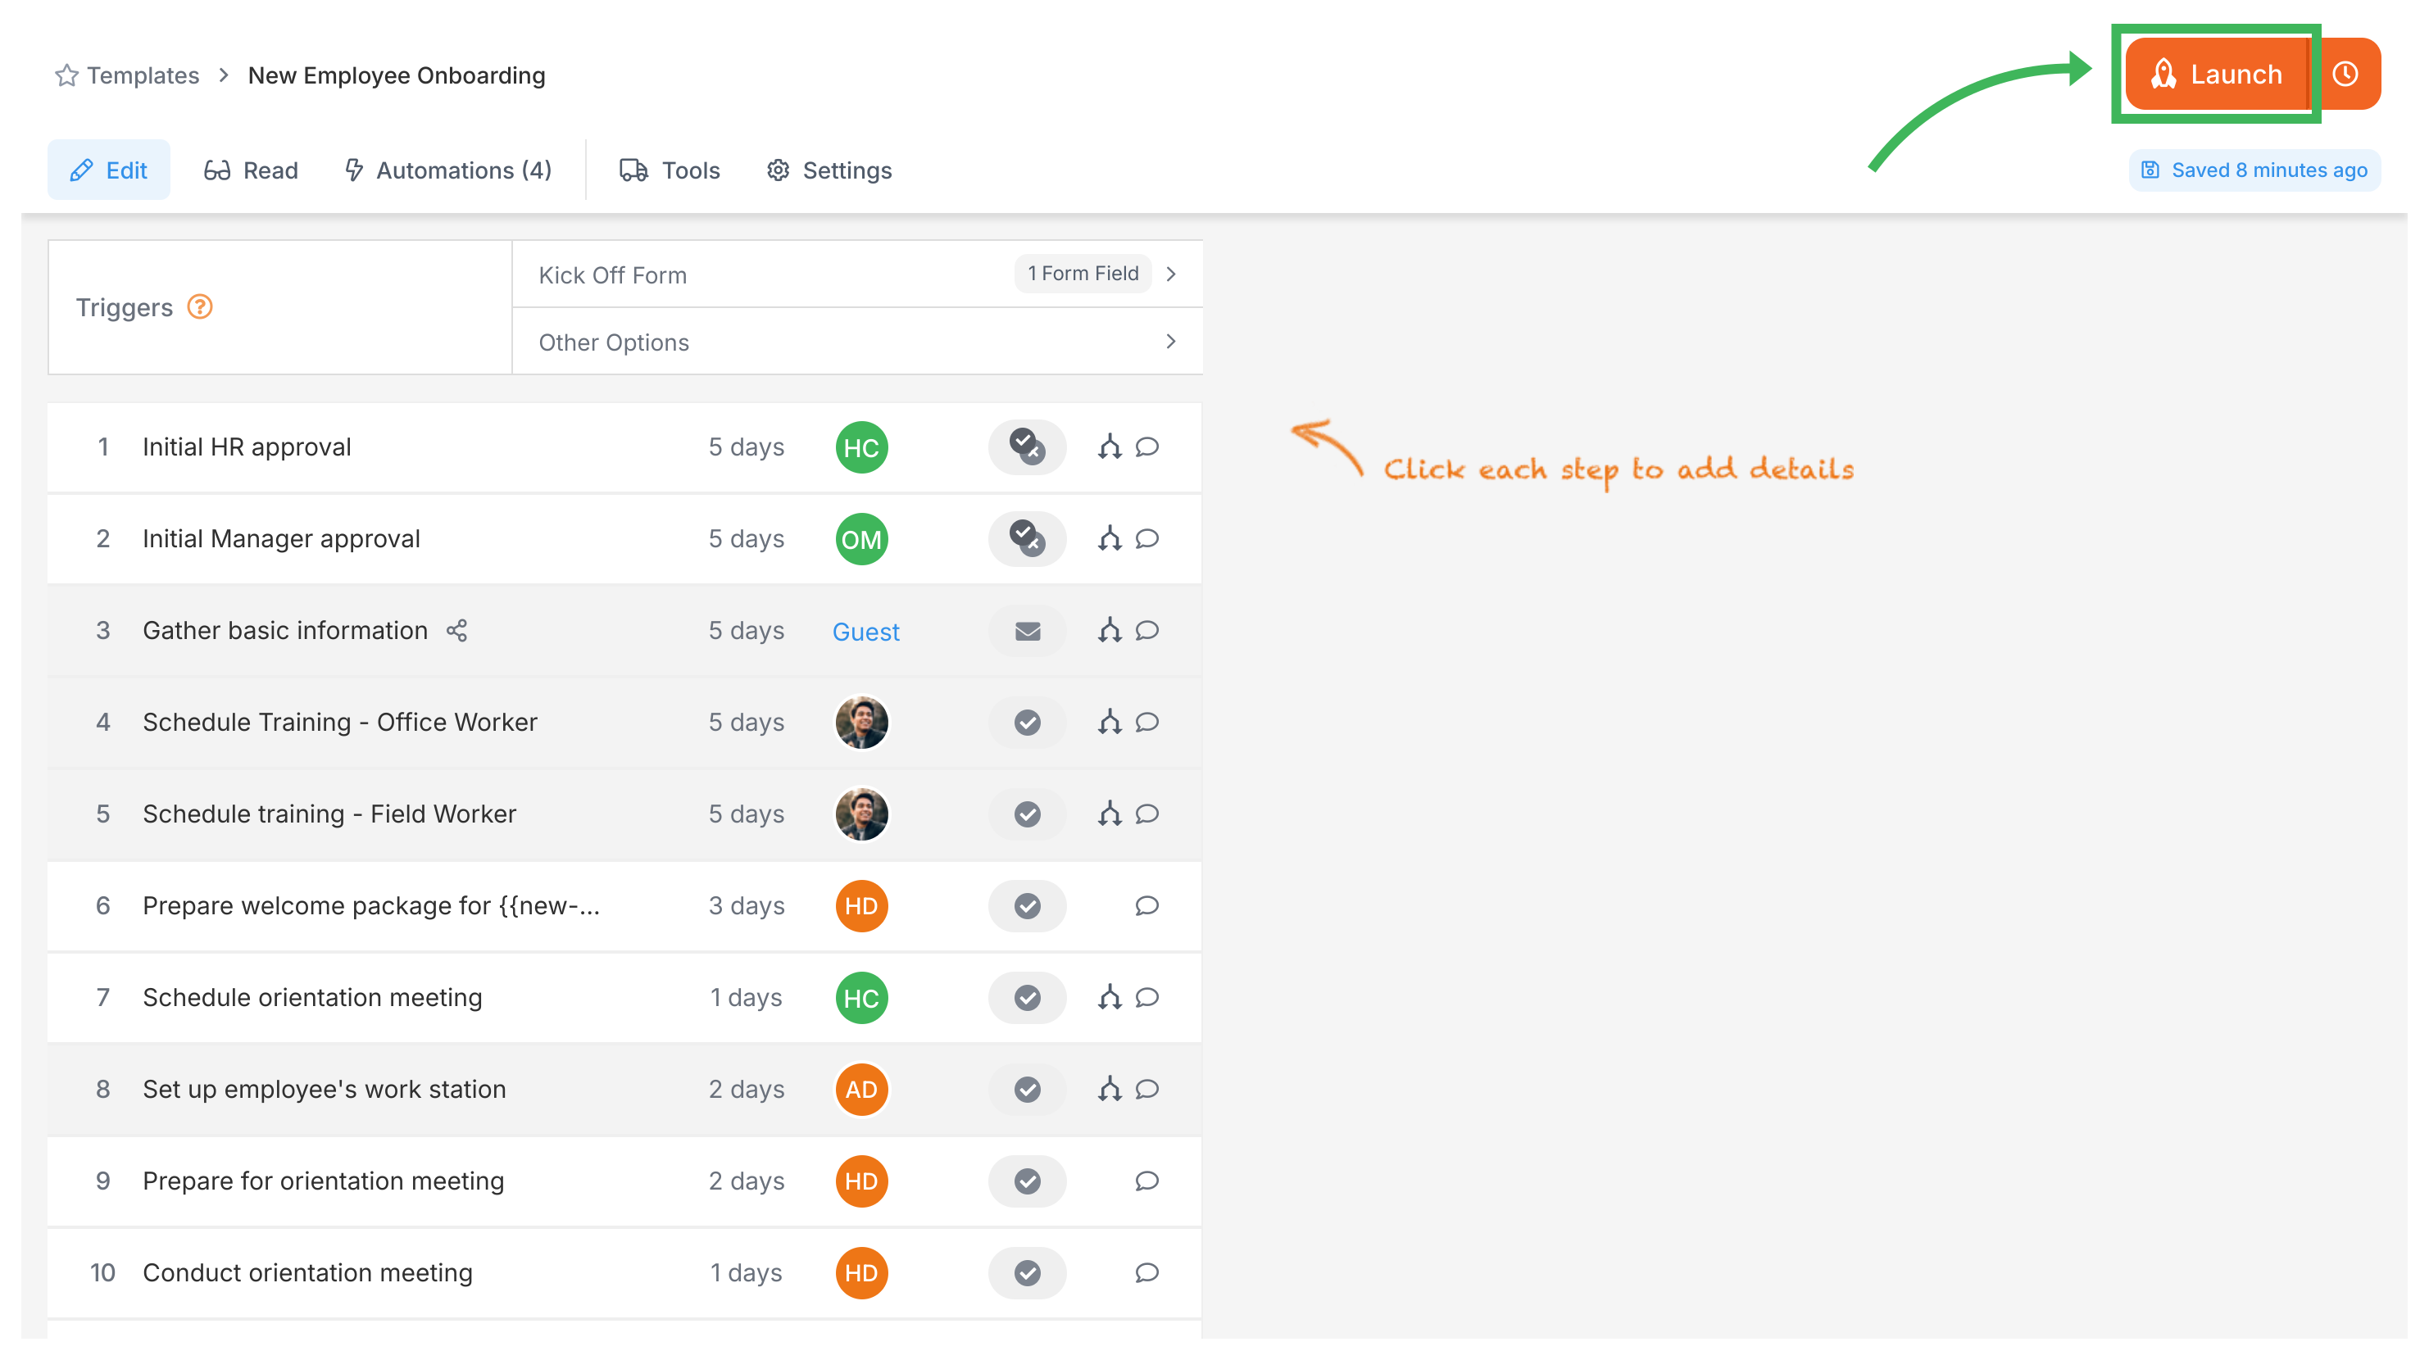This screenshot has width=2429, height=1360.
Task: Click the Guest assignee on Gather basic information
Action: pos(865,632)
